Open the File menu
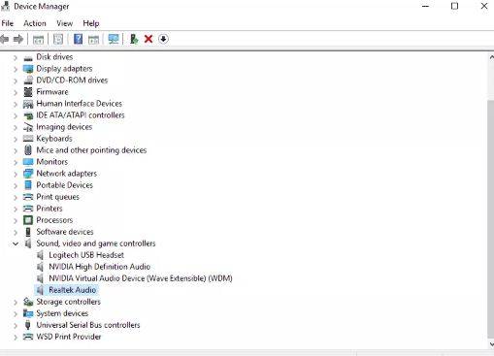Image resolution: width=494 pixels, height=356 pixels. pos(8,23)
